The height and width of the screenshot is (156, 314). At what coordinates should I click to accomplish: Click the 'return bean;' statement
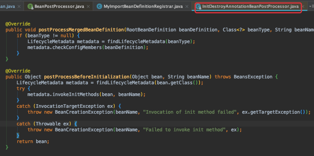tap(33, 141)
